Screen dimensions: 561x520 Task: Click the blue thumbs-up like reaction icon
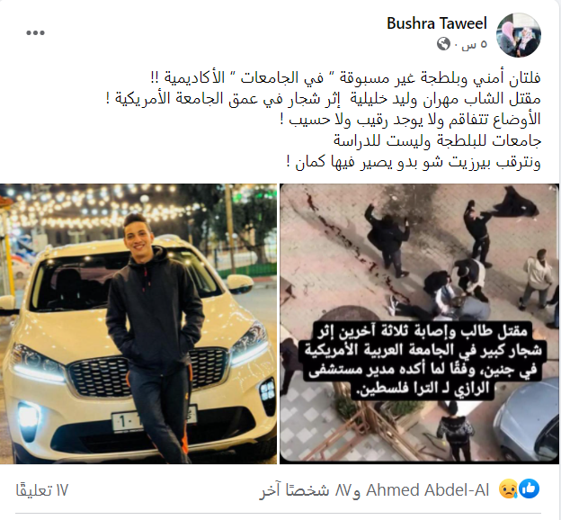point(530,489)
